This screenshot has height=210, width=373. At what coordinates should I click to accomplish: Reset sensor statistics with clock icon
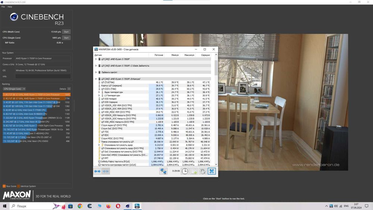coord(185,171)
